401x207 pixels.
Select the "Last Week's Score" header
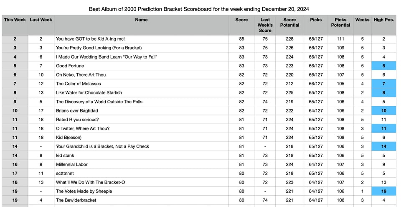tap(265, 25)
